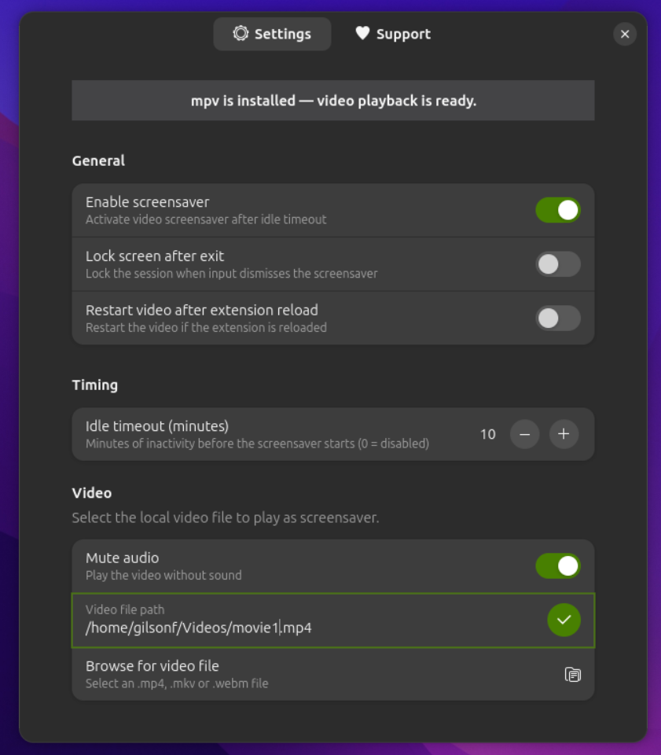Click the green checkmark validating the video path
Viewport: 661px width, 755px height.
point(564,621)
